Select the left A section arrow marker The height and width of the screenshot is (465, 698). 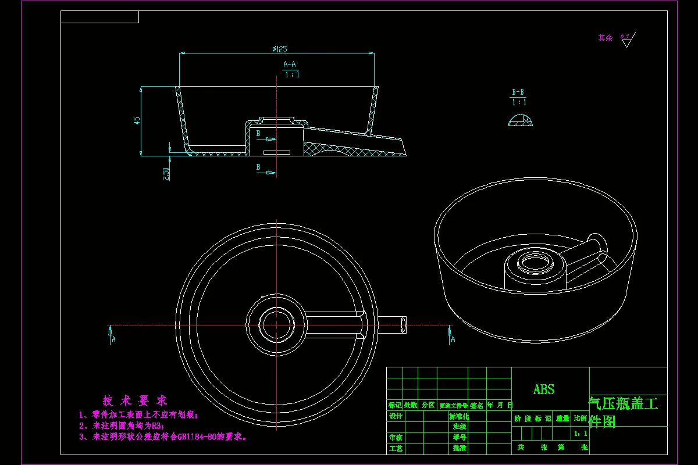point(111,335)
